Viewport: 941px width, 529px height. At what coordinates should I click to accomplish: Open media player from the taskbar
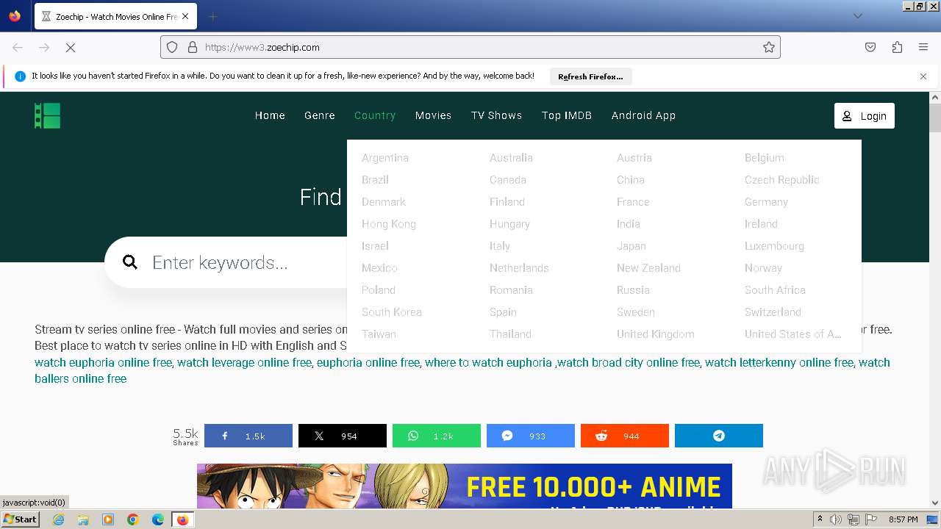[108, 519]
